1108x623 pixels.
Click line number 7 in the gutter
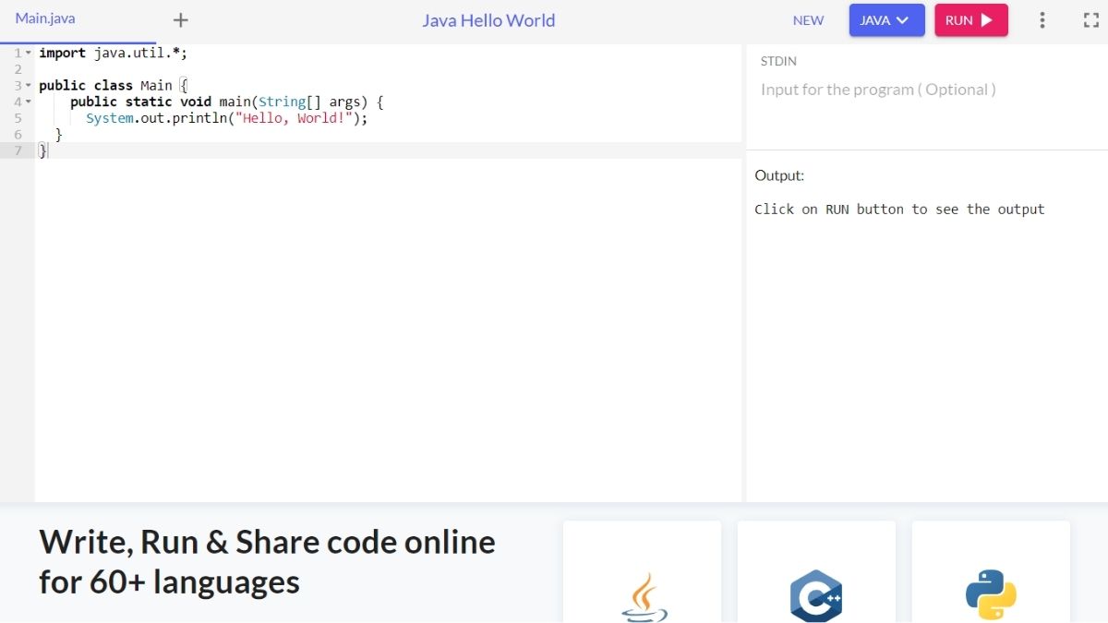pos(18,150)
